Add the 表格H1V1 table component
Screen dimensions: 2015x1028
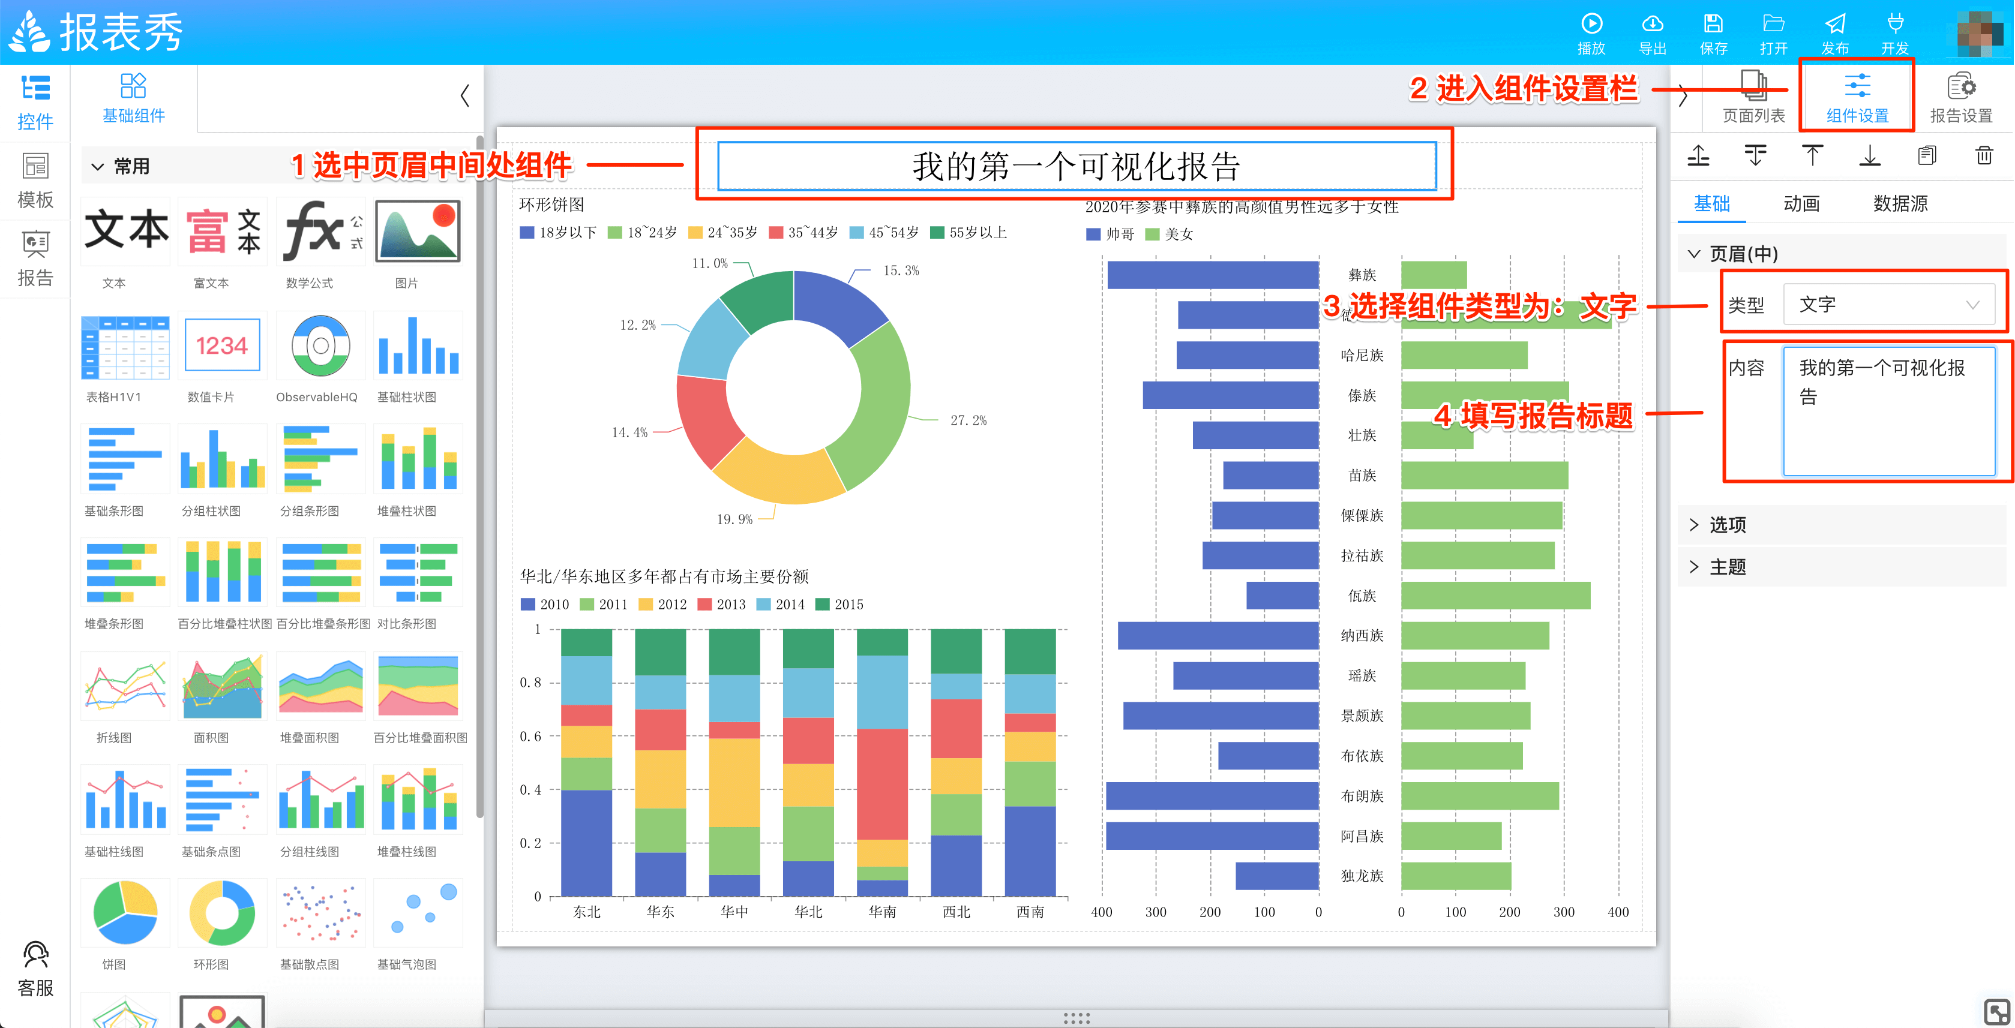[x=125, y=346]
